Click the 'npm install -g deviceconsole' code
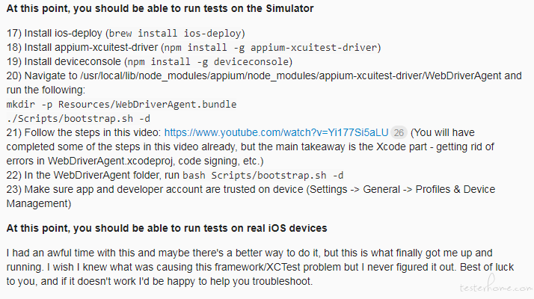This screenshot has width=534, height=299. coord(208,61)
